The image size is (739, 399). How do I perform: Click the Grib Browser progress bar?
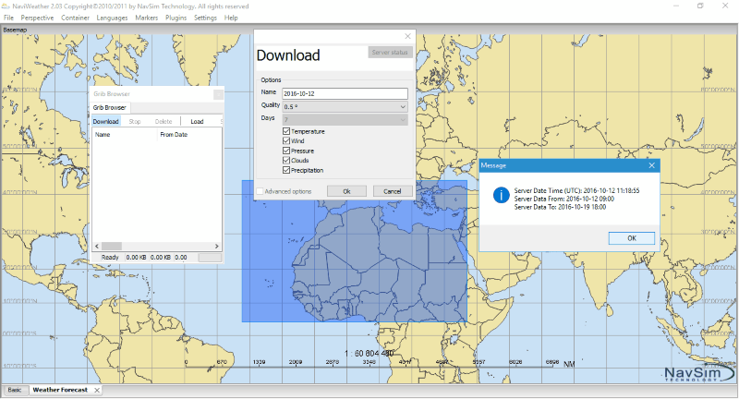point(210,257)
